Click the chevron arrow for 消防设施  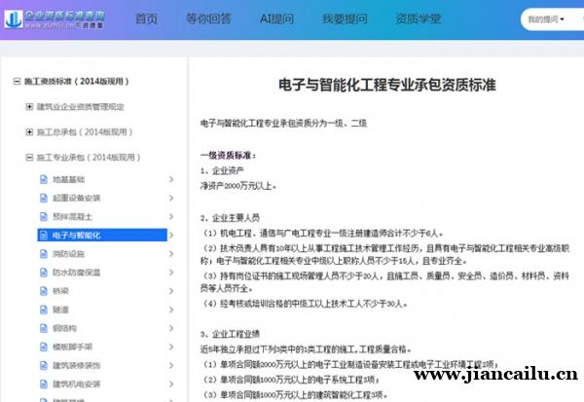point(171,254)
